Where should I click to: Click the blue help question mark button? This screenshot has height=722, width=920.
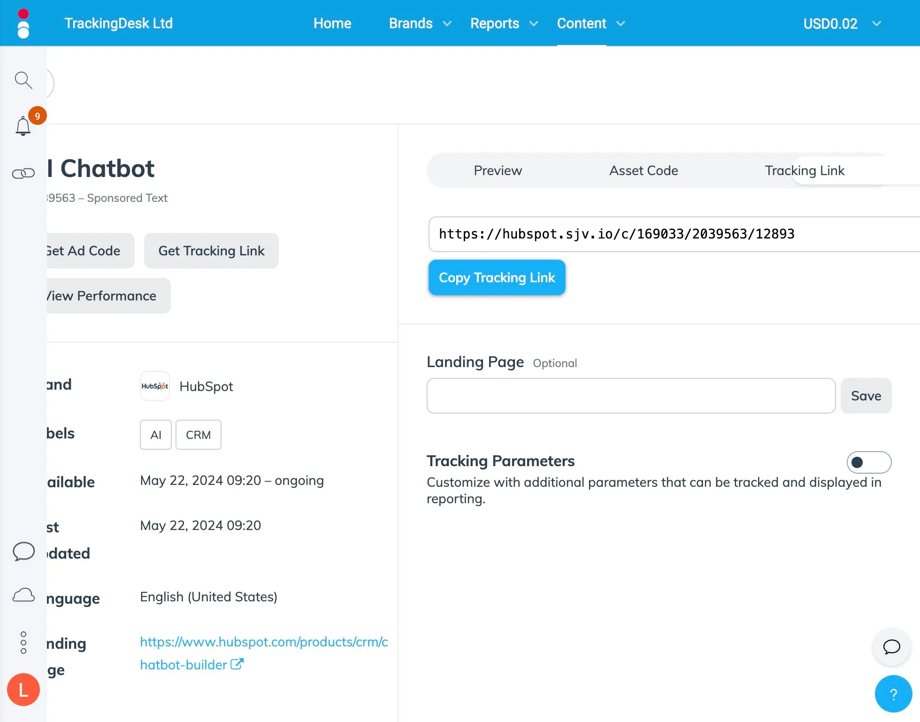893,694
